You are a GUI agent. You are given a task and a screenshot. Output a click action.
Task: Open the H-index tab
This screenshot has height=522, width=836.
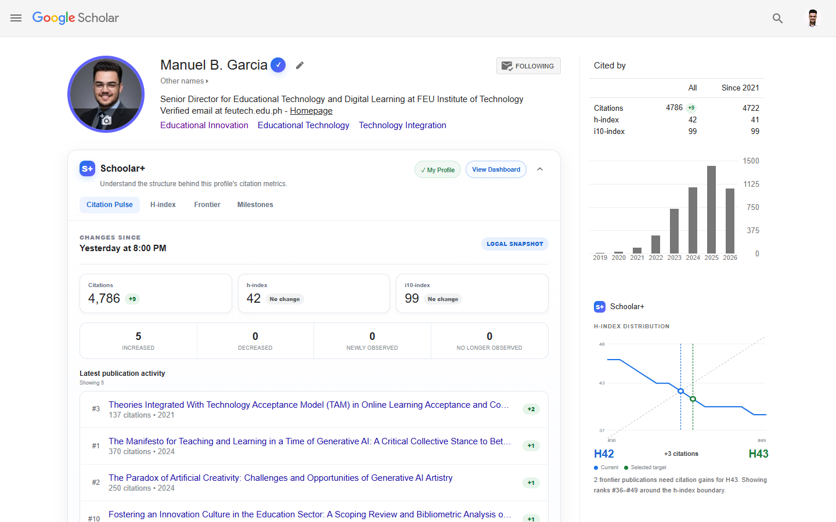pyautogui.click(x=163, y=205)
